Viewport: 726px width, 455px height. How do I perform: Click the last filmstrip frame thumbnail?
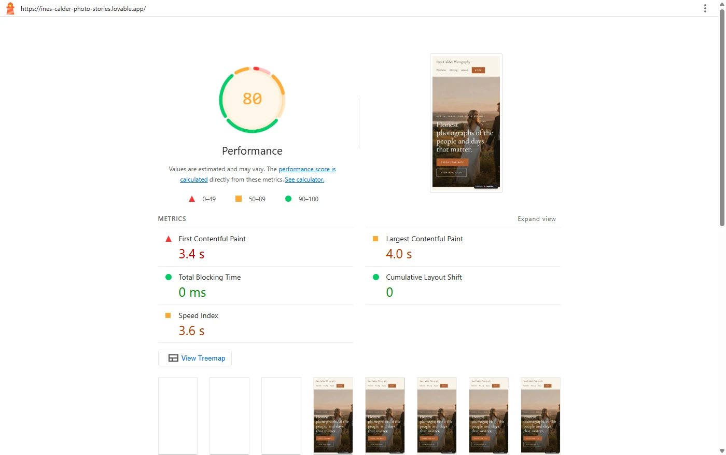coord(540,416)
